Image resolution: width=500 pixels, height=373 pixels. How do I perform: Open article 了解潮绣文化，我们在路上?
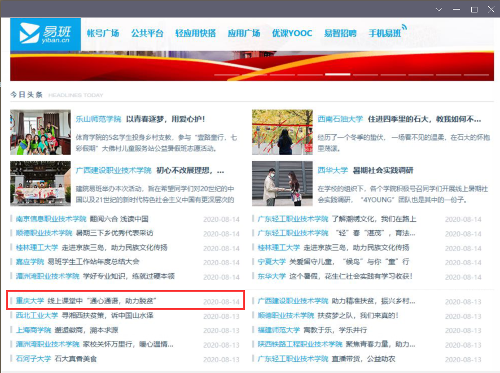pos(374,219)
